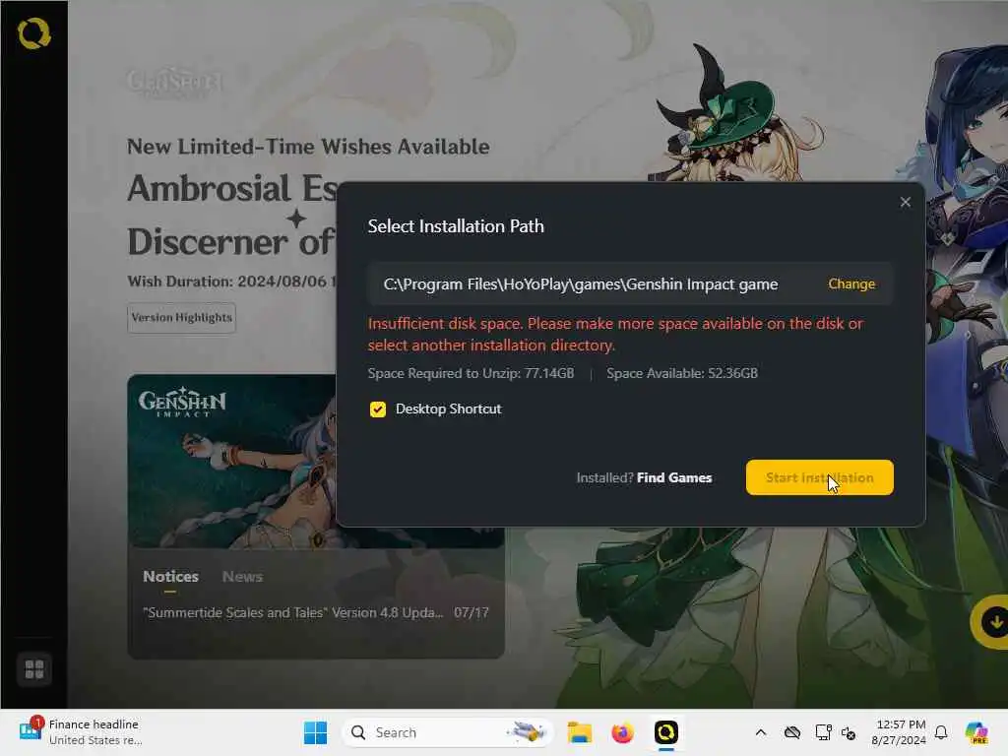Screen dimensions: 1008x756
Task: Show hidden system tray icons
Action: pos(761,732)
